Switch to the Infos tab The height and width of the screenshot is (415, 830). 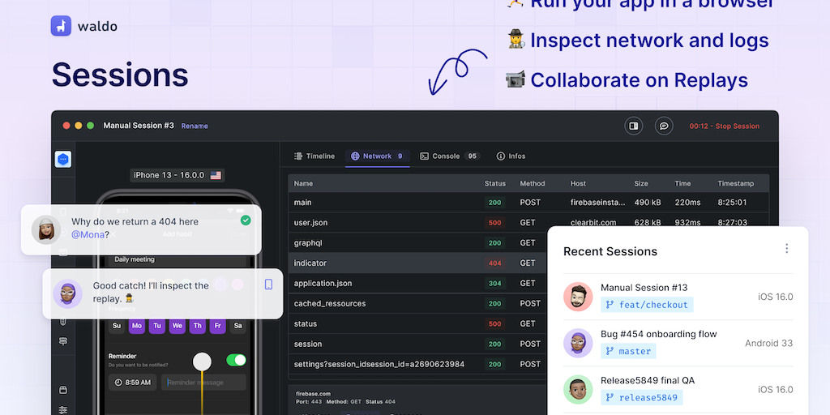(x=511, y=156)
